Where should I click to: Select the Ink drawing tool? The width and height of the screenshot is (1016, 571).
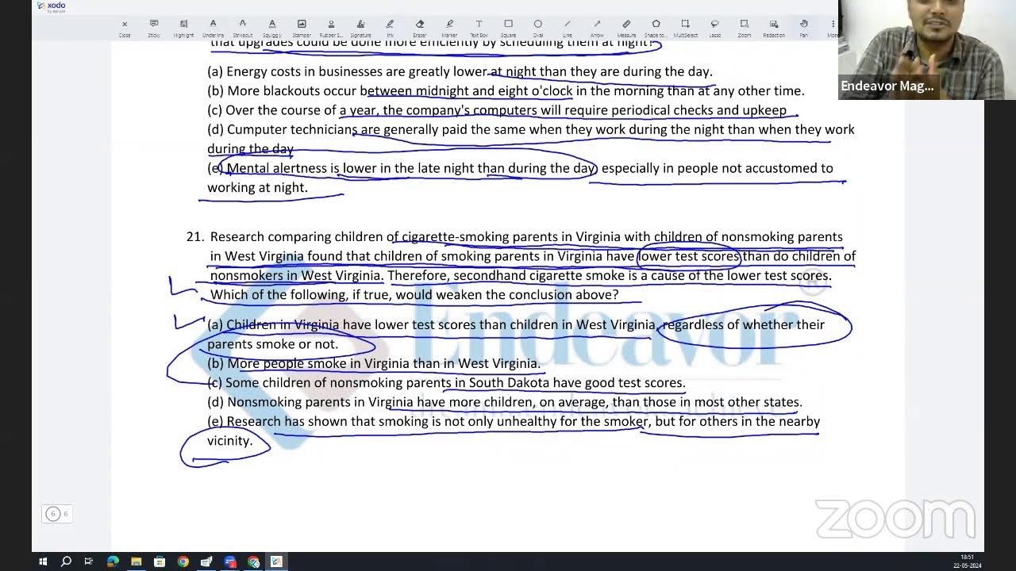(390, 28)
